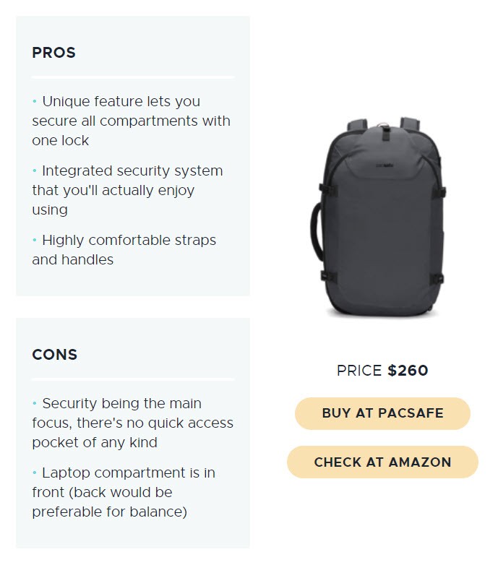Click the teal bullet before "Highly comfortable straps"
Screen dimensions: 498x565
tap(34, 240)
